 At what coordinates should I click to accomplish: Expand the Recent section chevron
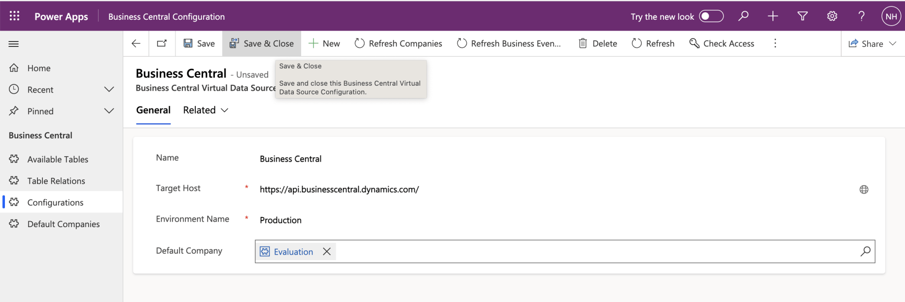tap(109, 90)
